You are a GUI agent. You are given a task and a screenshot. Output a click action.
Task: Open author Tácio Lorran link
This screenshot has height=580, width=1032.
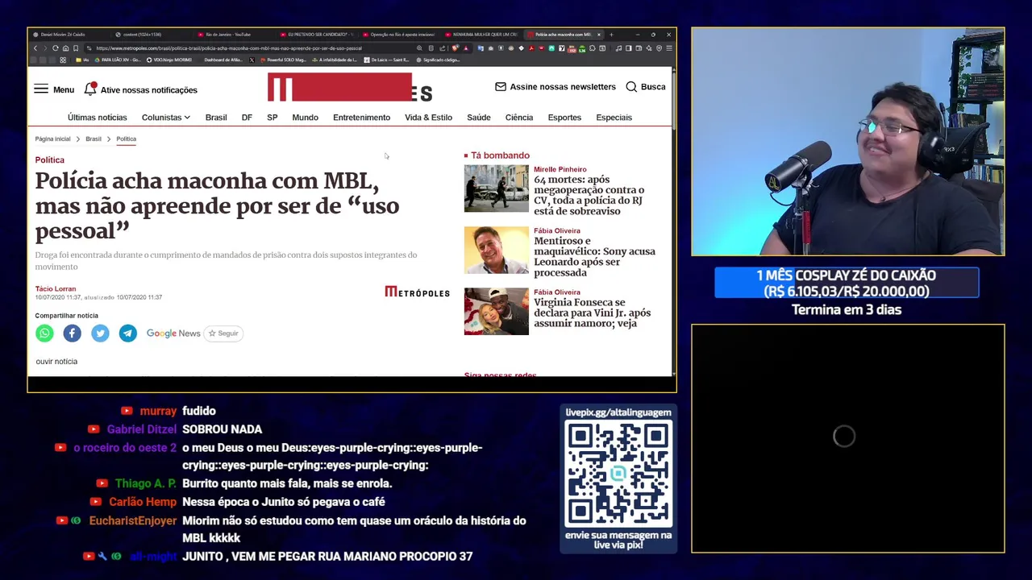pyautogui.click(x=56, y=288)
